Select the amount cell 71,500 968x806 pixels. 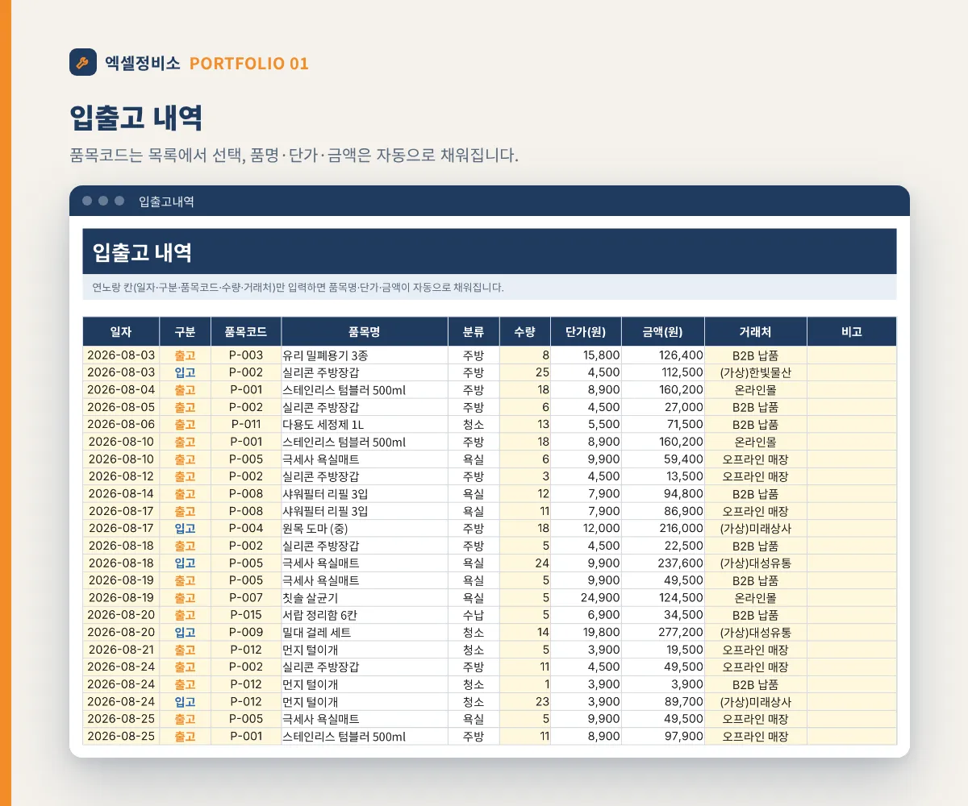click(x=663, y=424)
